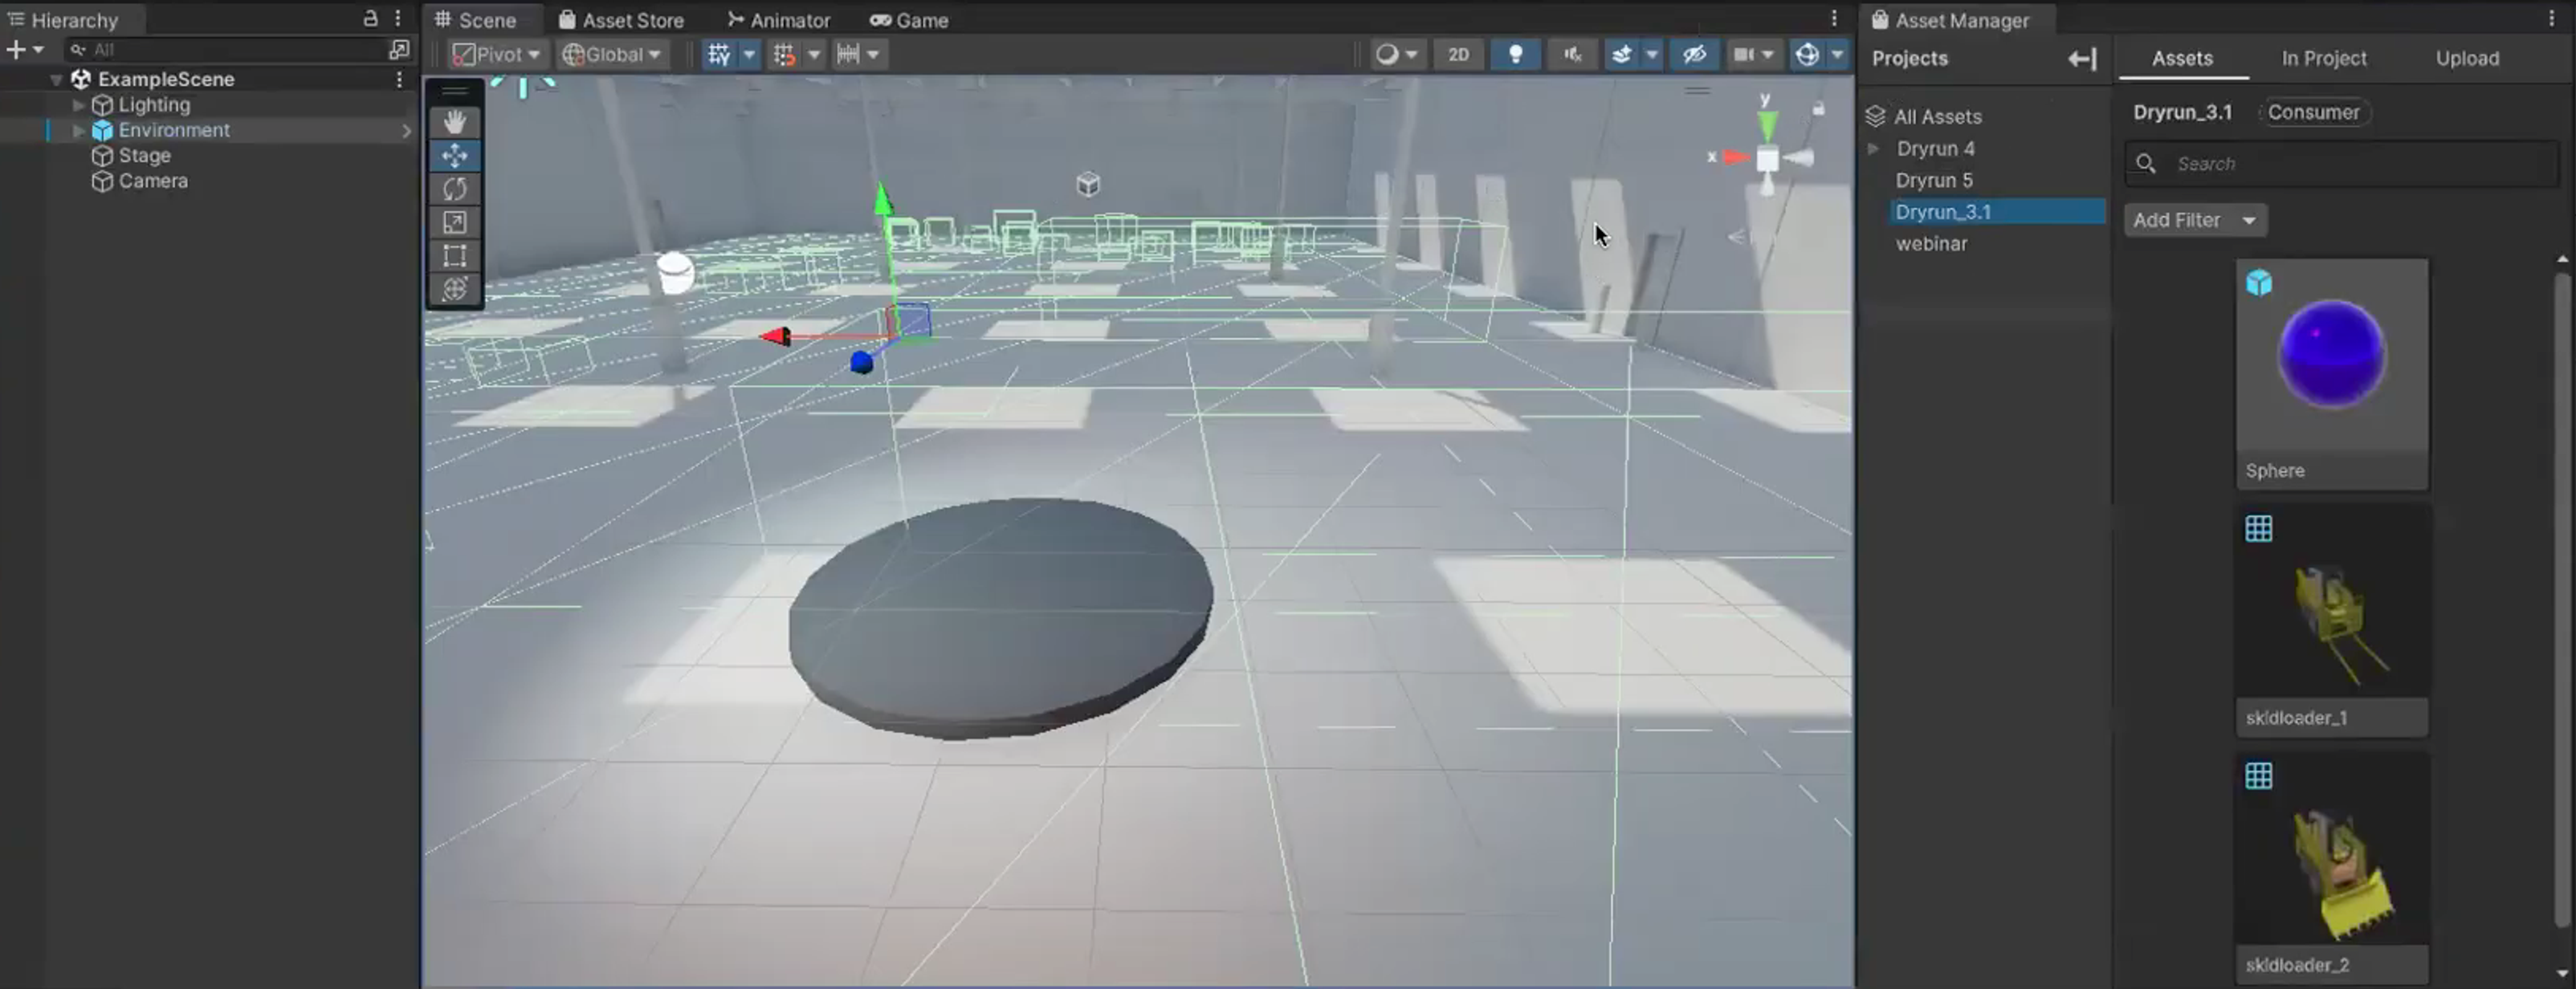Image resolution: width=2576 pixels, height=989 pixels.
Task: Select the Rect transform tool
Action: [455, 256]
